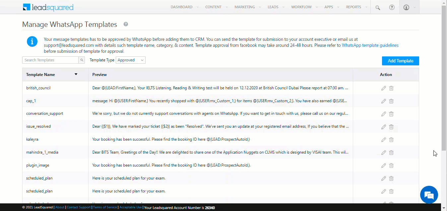Image resolution: width=447 pixels, height=211 pixels.
Task: Click the help icon beside page title
Action: tap(126, 24)
